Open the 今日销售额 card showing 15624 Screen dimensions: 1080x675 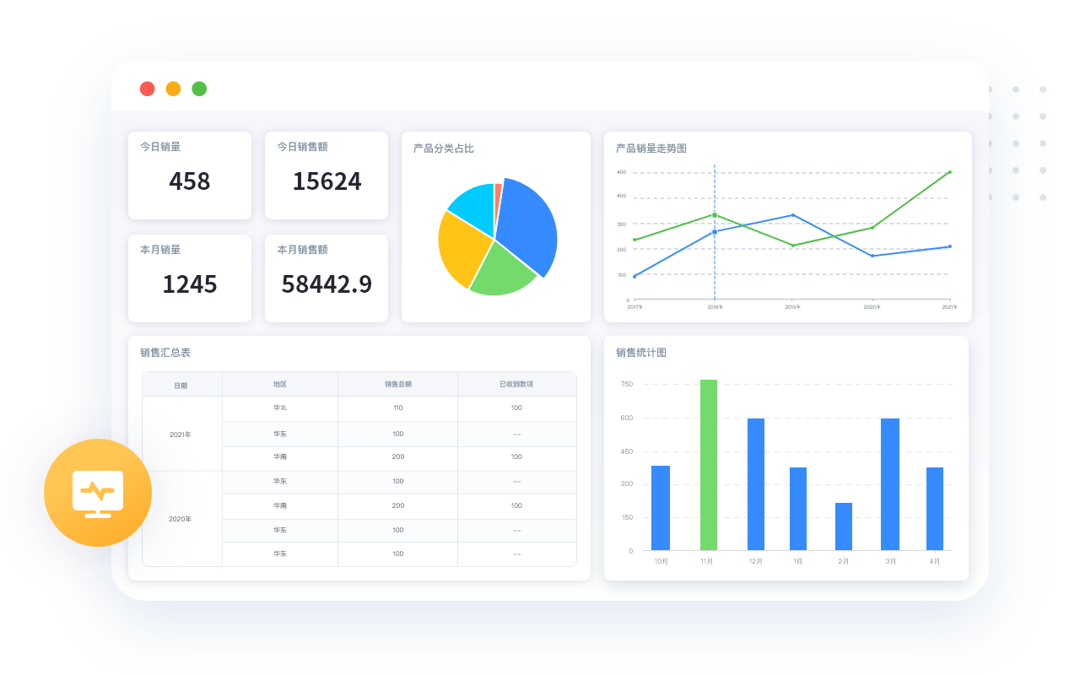(x=327, y=175)
